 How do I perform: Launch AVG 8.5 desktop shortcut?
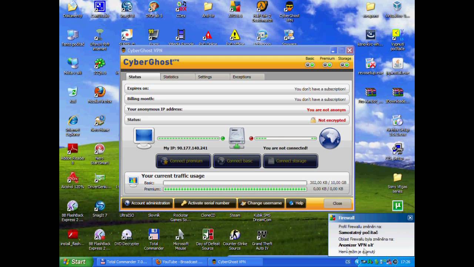click(x=235, y=10)
